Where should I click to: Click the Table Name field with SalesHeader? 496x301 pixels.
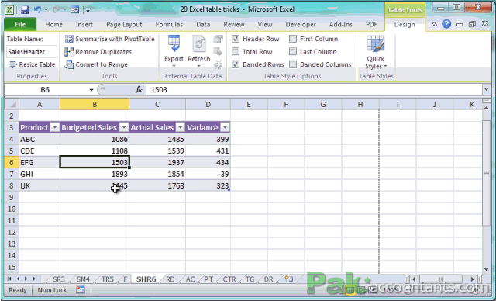click(31, 52)
